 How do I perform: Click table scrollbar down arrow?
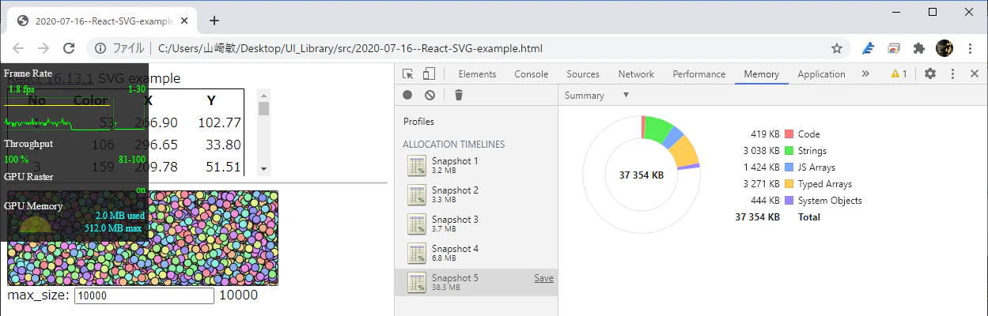pyautogui.click(x=264, y=170)
